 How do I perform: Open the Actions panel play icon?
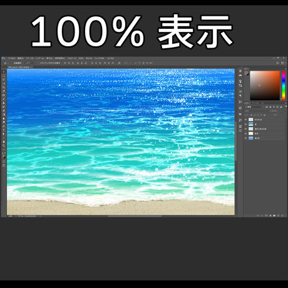point(240,114)
